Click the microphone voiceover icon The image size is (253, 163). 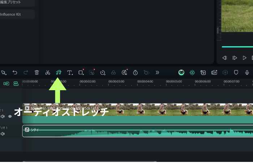[x=247, y=72]
